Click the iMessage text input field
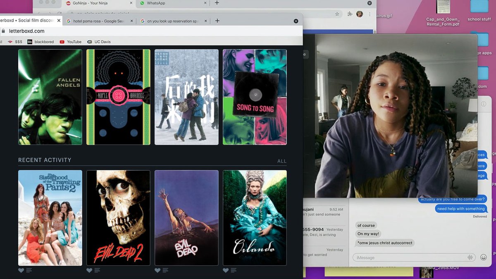Screen dimensions: 496x279 click(414, 258)
